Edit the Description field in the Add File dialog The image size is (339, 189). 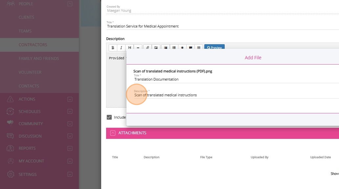click(236, 95)
